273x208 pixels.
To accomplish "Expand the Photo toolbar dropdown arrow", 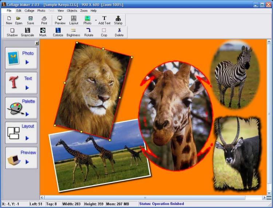I will tap(96, 20).
